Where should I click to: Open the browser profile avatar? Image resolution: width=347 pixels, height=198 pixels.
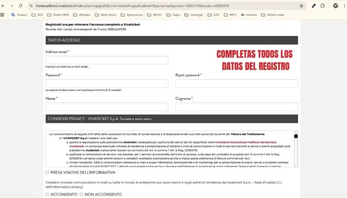[335, 6]
